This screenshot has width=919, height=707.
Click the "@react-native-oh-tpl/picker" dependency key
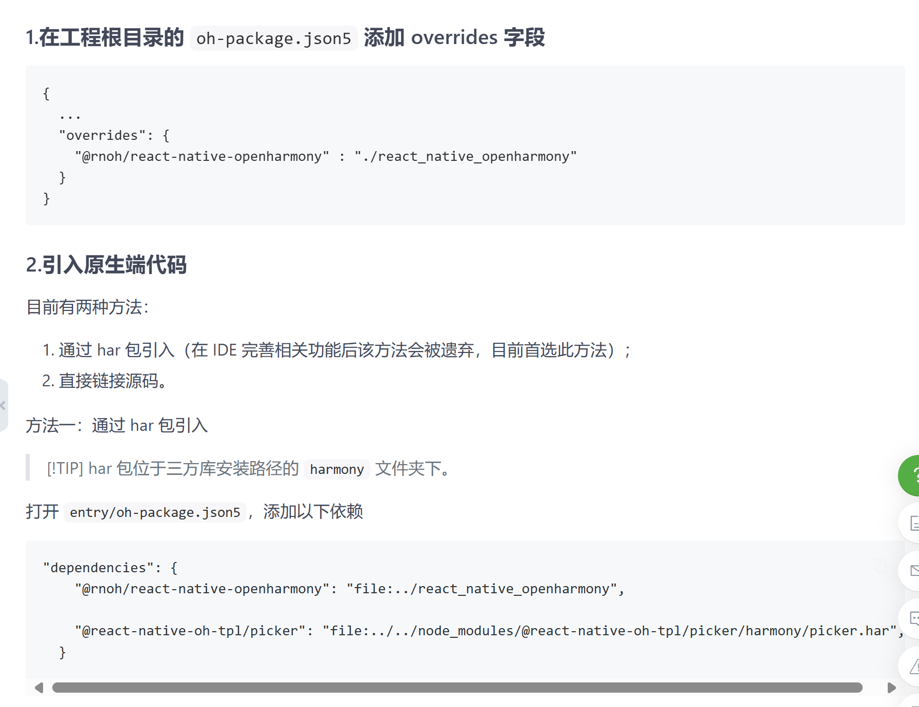point(190,631)
